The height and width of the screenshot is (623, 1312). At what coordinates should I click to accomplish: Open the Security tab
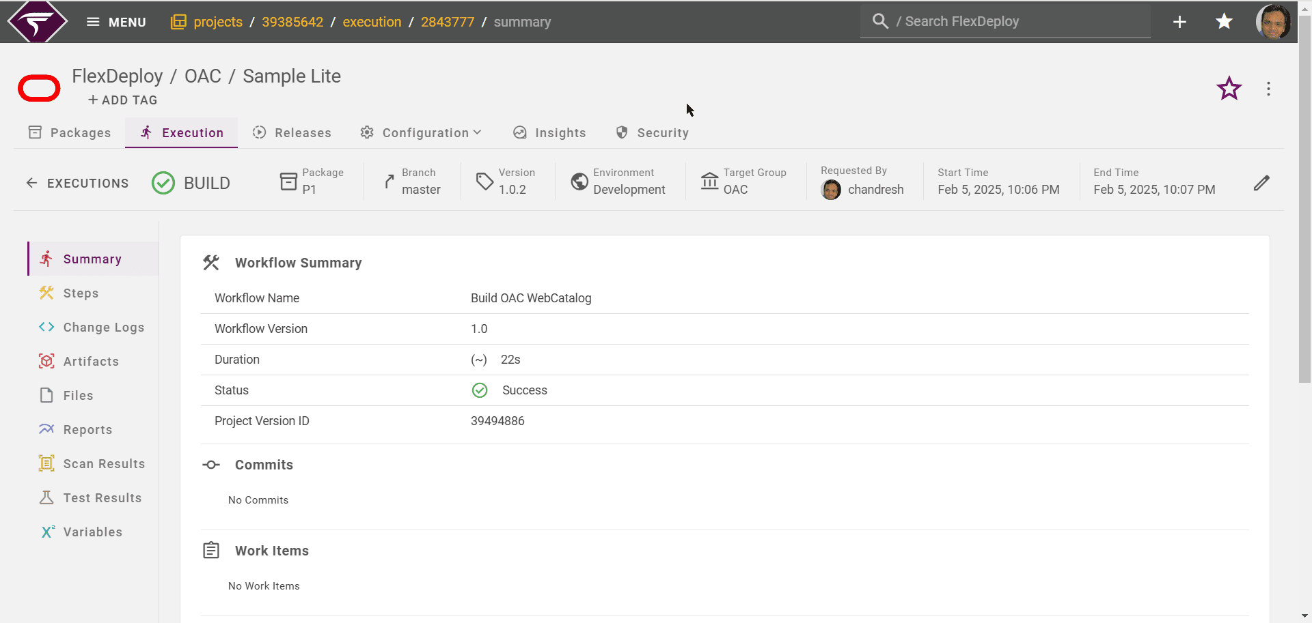tap(652, 133)
